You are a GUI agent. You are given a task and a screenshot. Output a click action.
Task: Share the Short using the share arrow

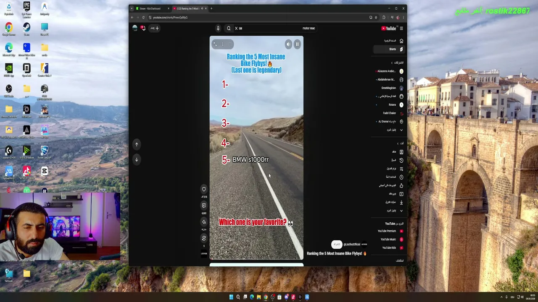click(204, 222)
